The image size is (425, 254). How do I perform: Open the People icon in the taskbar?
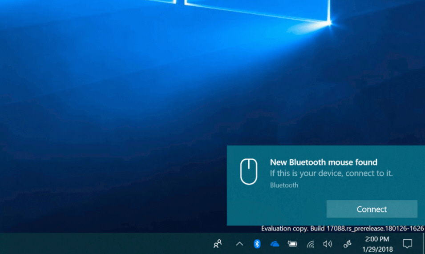pyautogui.click(x=217, y=244)
